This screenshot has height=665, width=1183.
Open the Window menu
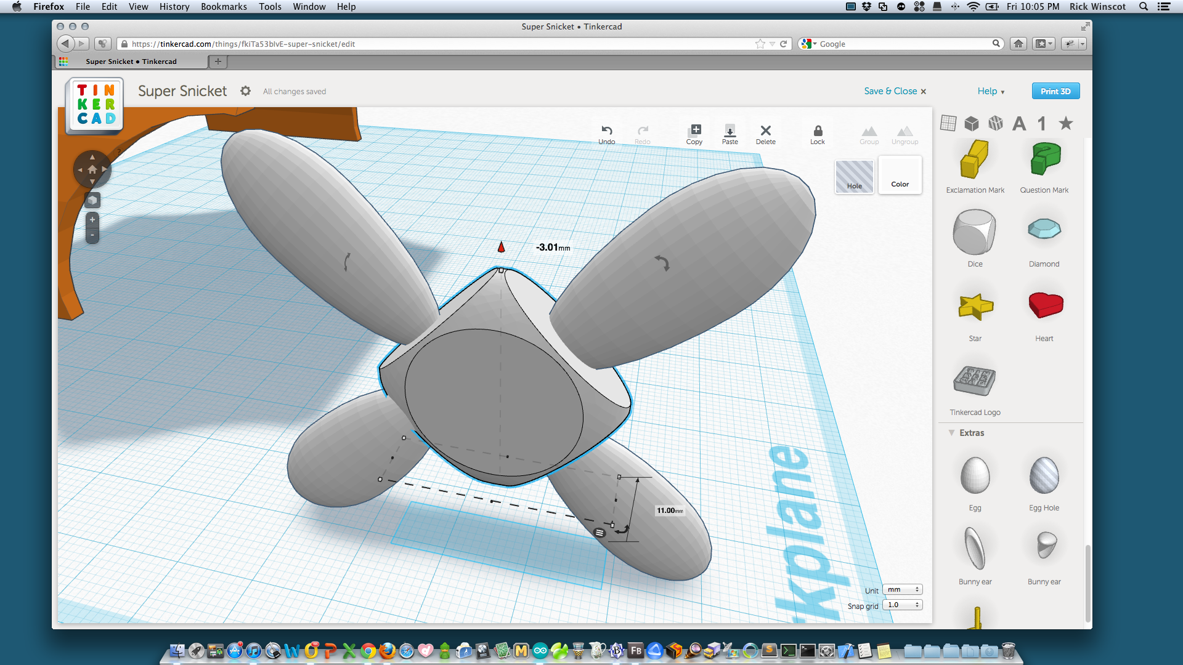point(309,7)
